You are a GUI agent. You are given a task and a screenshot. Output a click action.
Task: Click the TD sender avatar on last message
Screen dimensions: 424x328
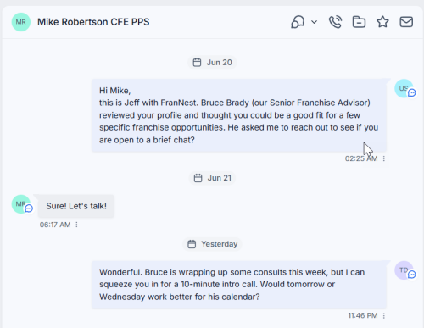click(x=404, y=270)
